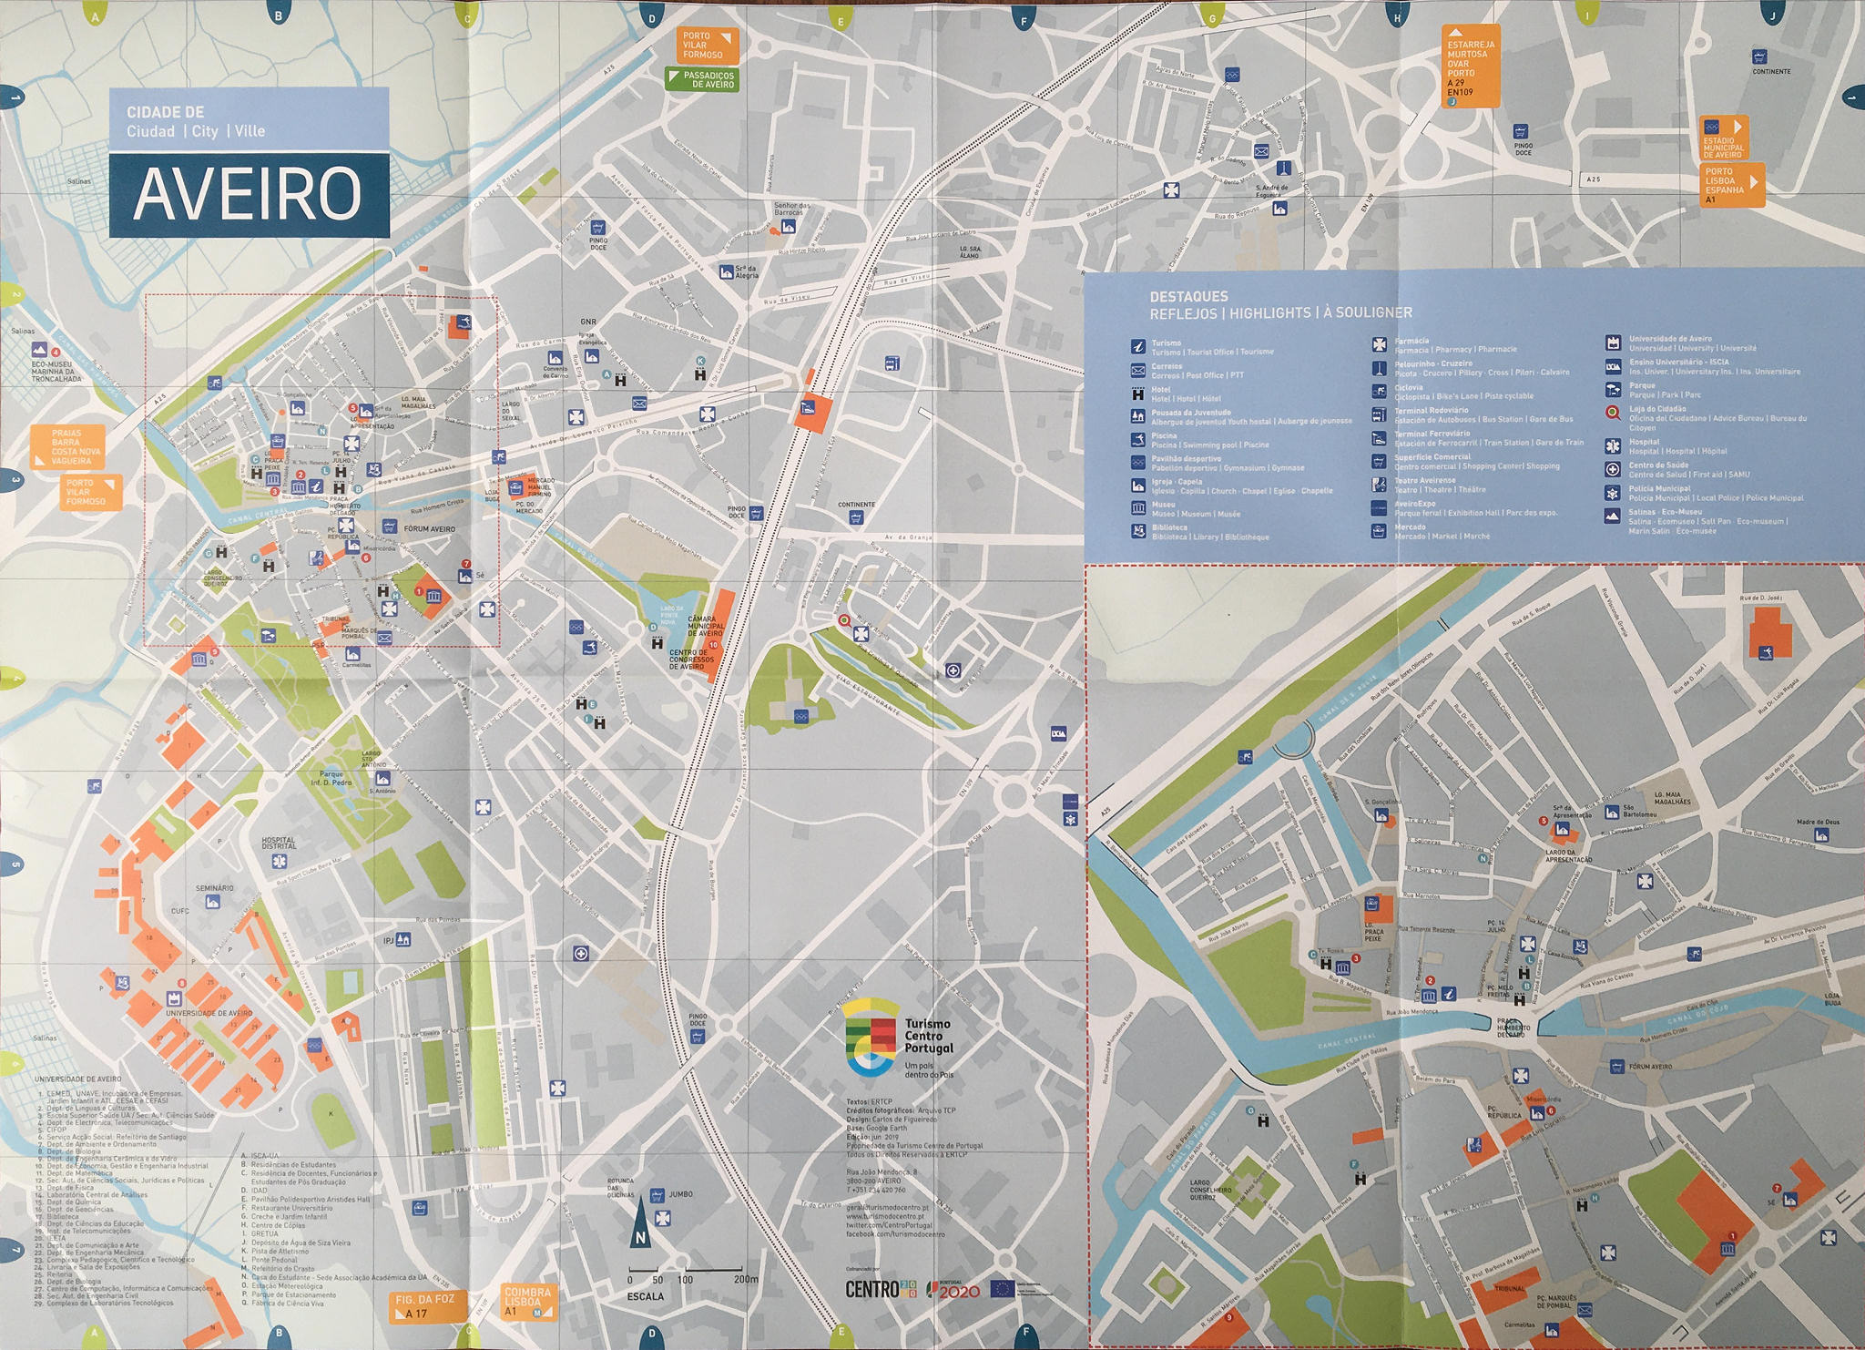Select the Hotel 'H' legend icon
This screenshot has width=1865, height=1350.
pos(1137,394)
